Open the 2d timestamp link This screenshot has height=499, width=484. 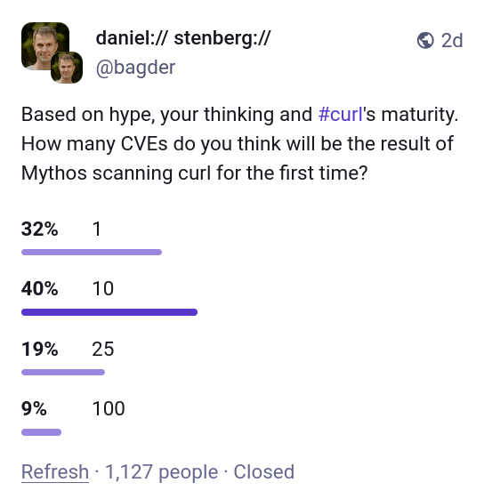[452, 40]
